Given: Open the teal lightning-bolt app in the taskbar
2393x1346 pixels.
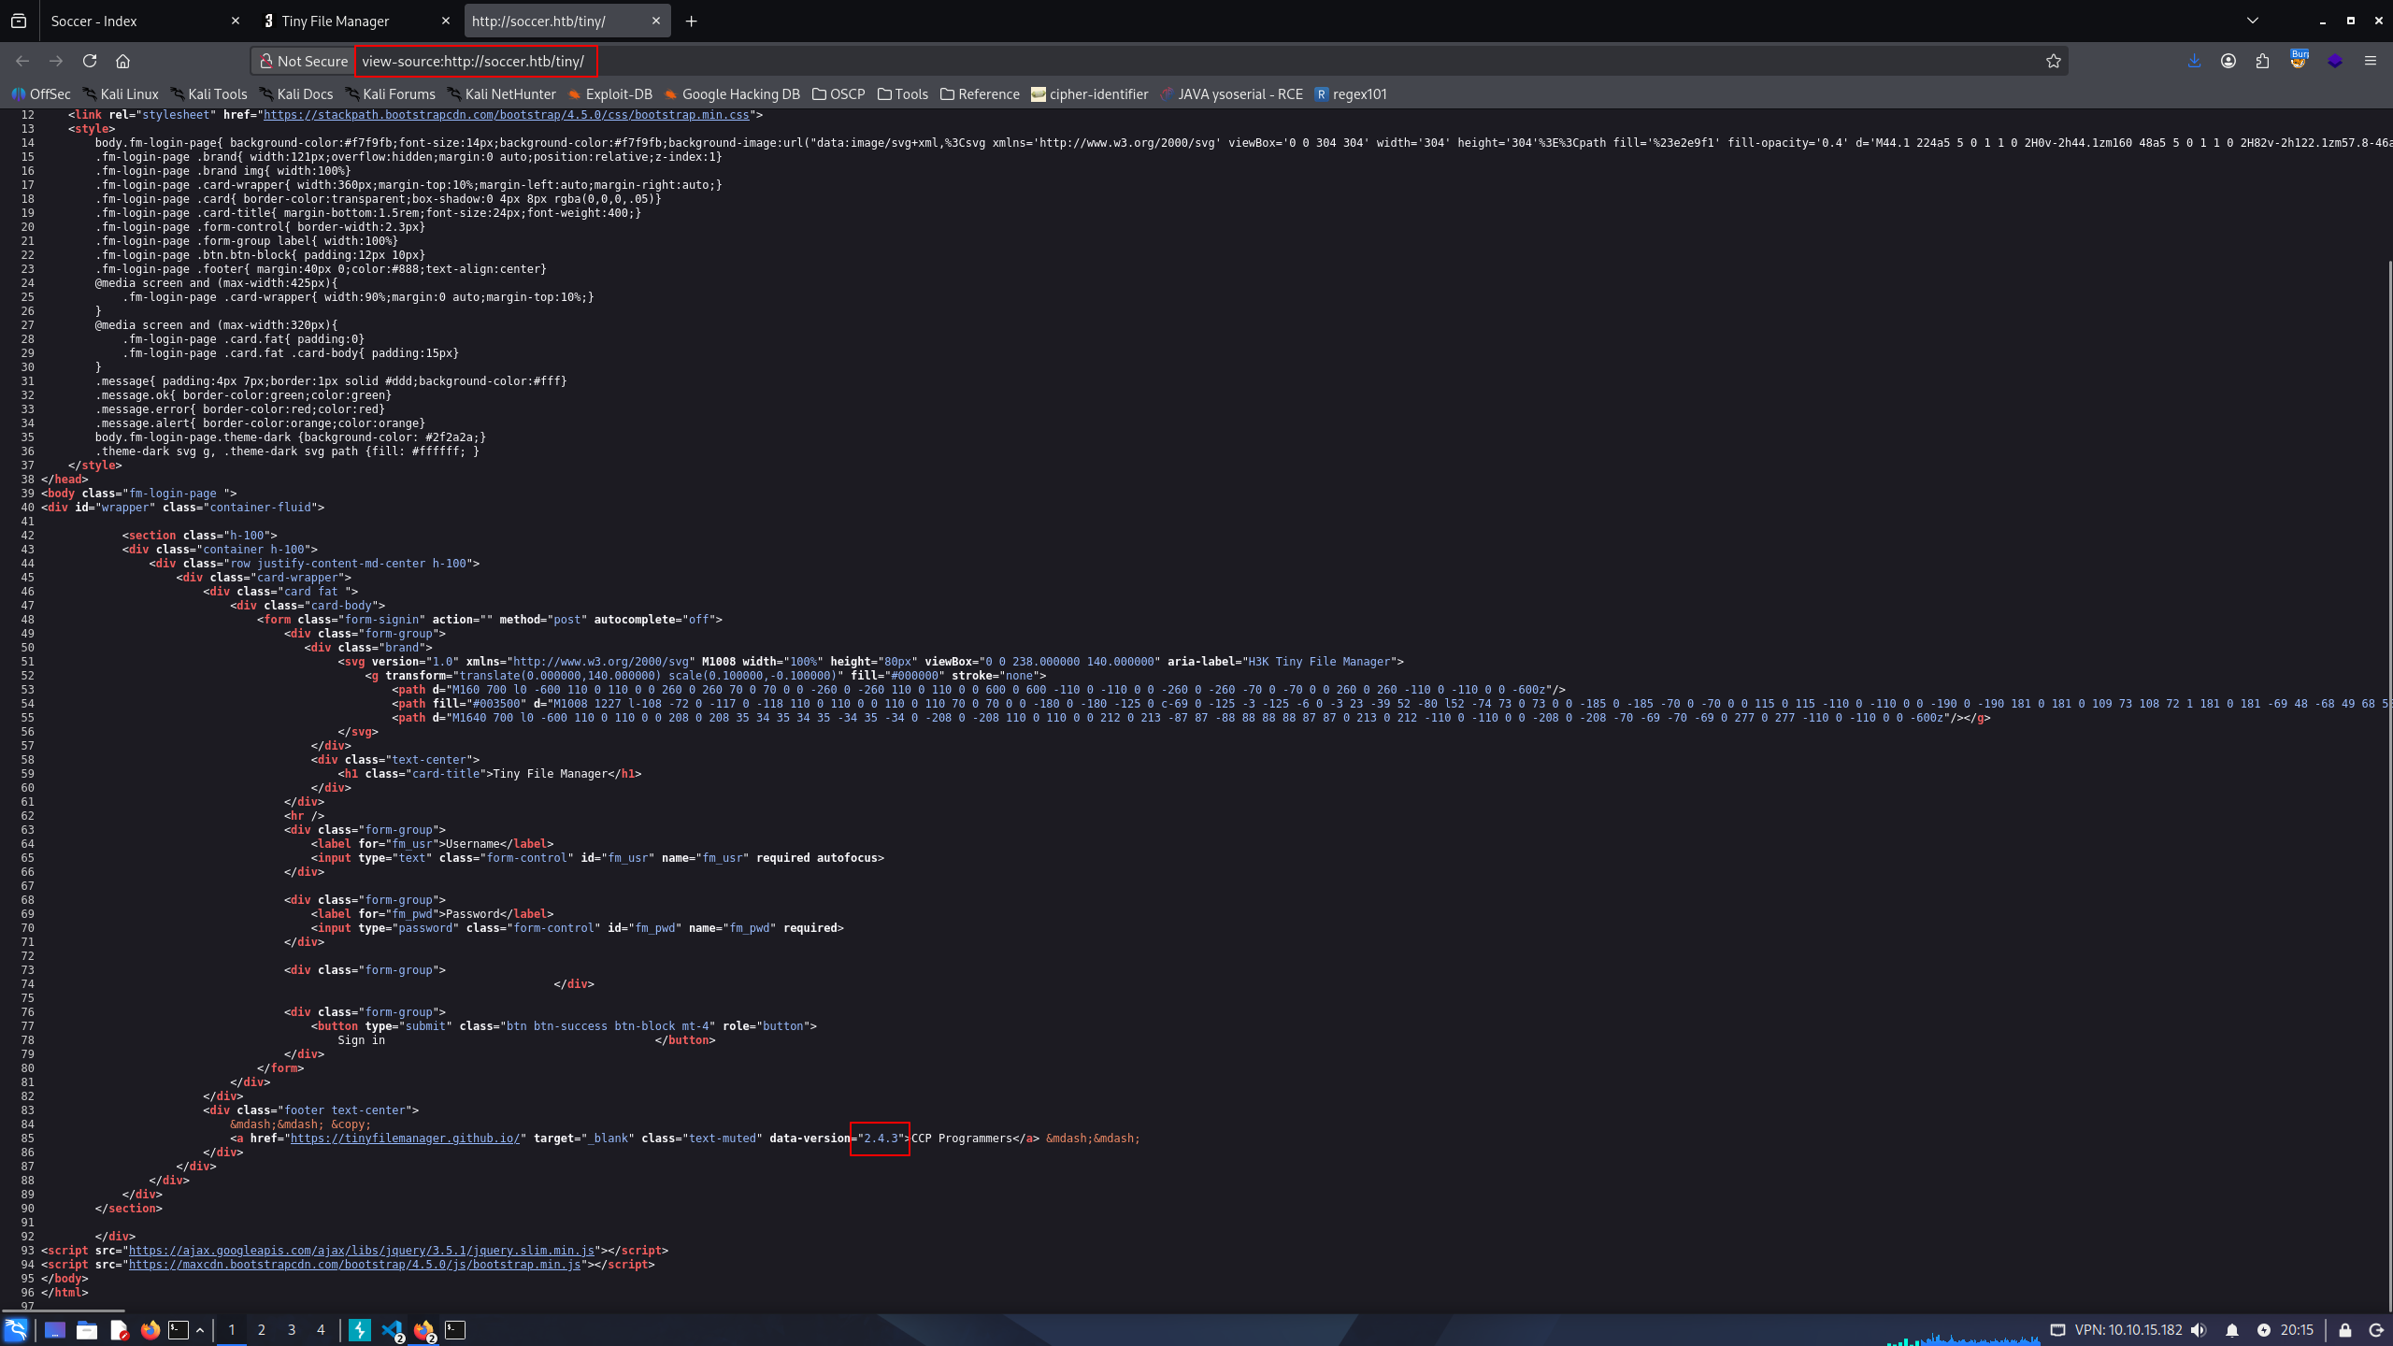Looking at the screenshot, I should [x=360, y=1330].
